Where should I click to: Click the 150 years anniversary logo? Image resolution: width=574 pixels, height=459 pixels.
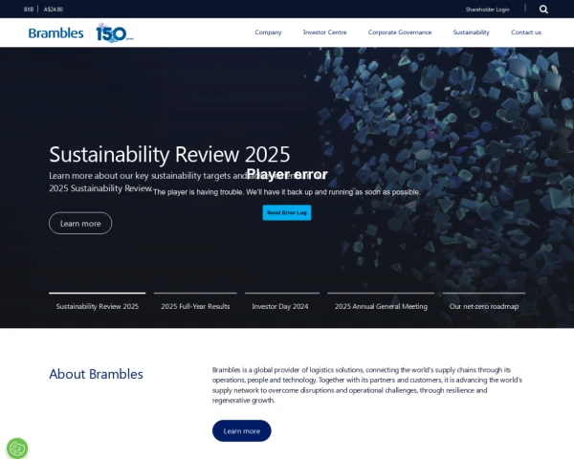(114, 33)
